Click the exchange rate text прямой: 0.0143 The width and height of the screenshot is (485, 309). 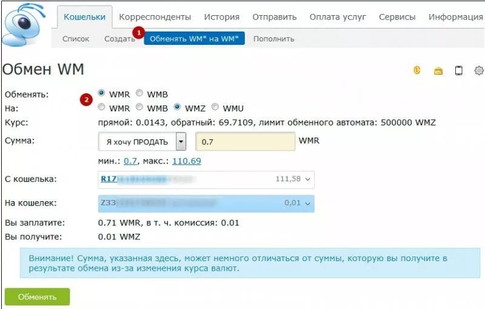point(132,122)
